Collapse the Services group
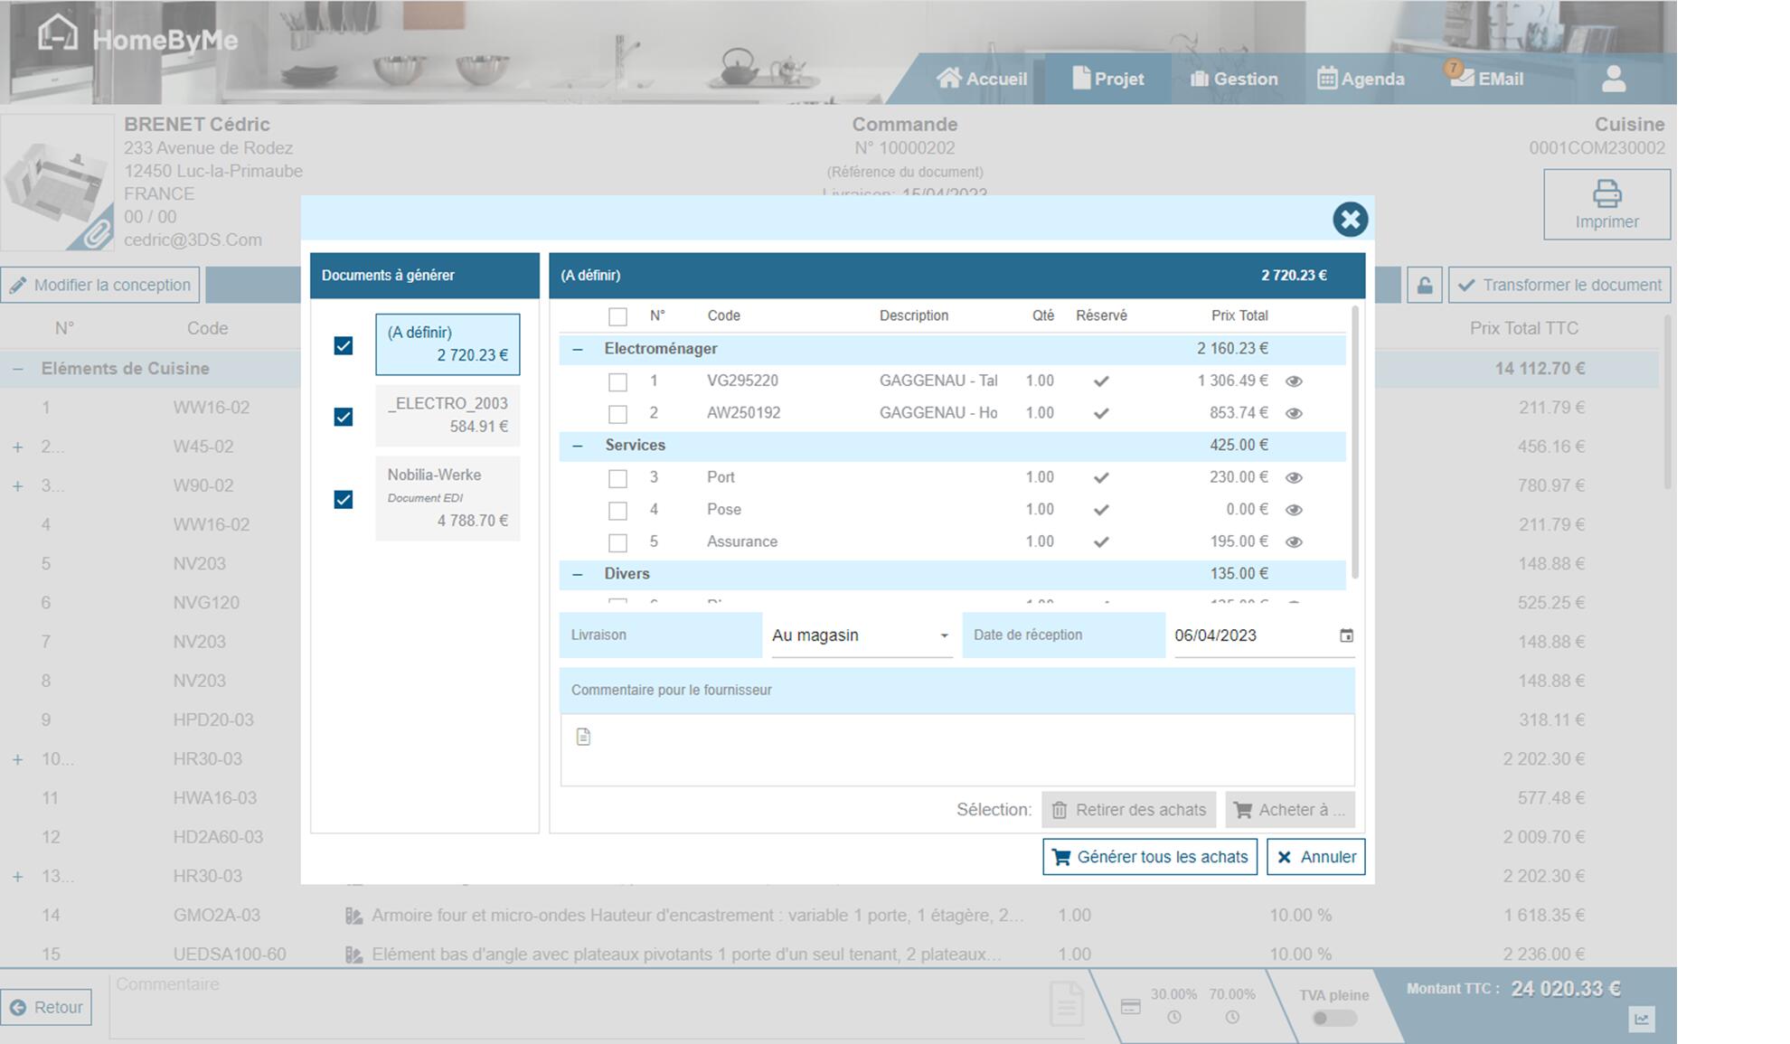Viewport: 1790px width, 1044px height. point(578,446)
